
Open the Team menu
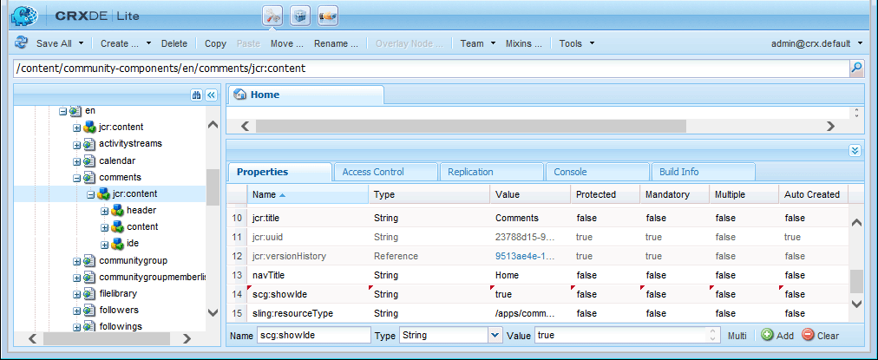pos(477,43)
